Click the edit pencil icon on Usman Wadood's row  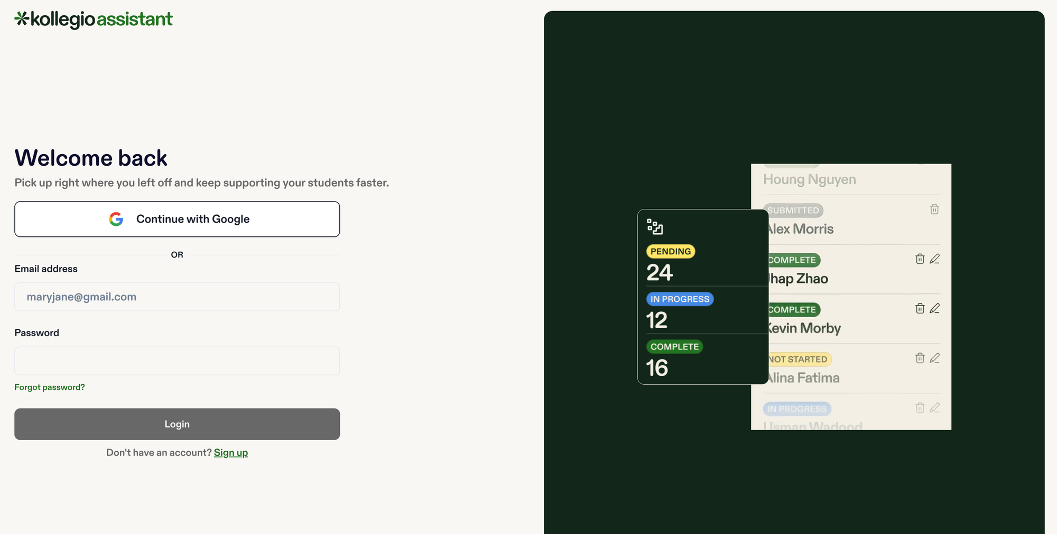point(935,408)
